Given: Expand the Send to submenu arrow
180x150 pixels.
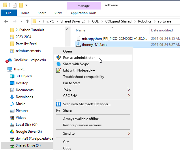Looking at the screenshot, I should [x=129, y=134].
